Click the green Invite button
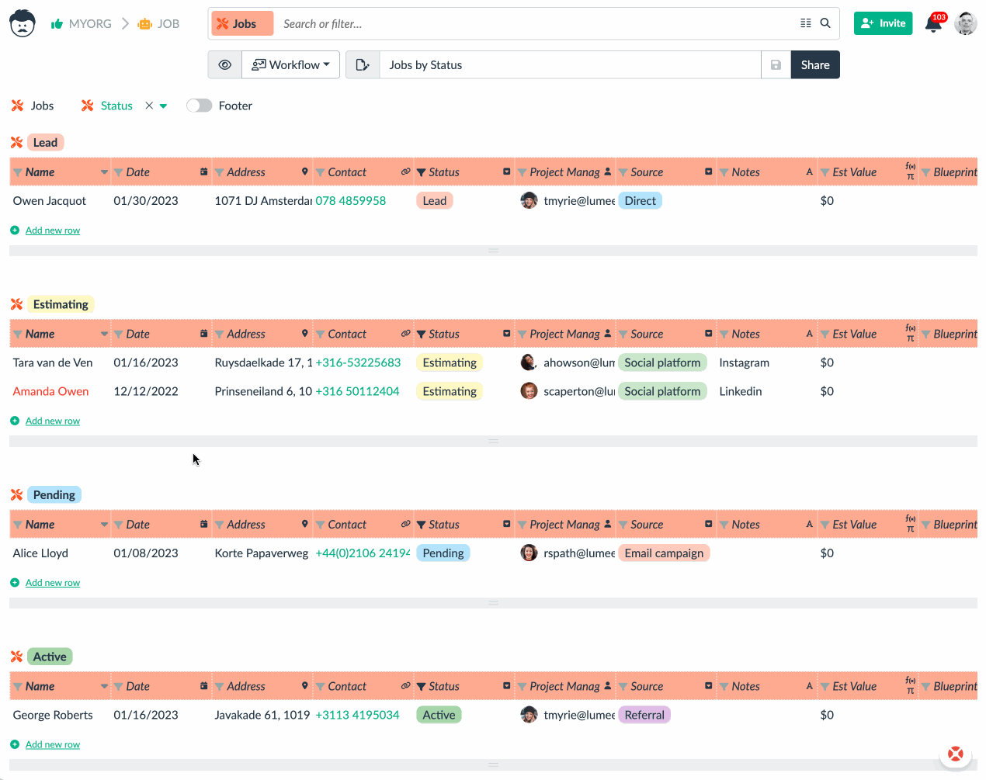The width and height of the screenshot is (986, 780). [883, 23]
